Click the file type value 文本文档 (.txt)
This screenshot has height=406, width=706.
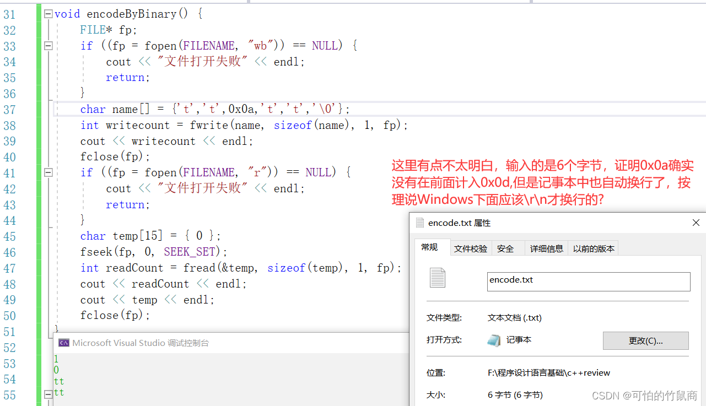click(x=515, y=318)
